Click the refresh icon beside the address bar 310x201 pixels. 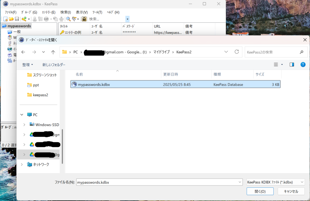pos(237,52)
